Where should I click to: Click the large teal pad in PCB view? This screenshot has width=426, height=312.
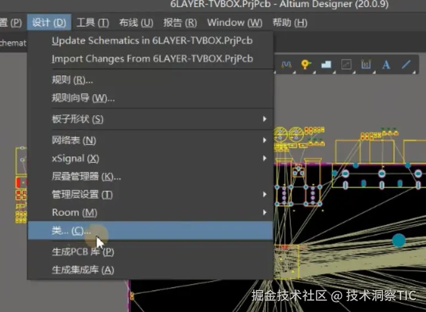[399, 240]
